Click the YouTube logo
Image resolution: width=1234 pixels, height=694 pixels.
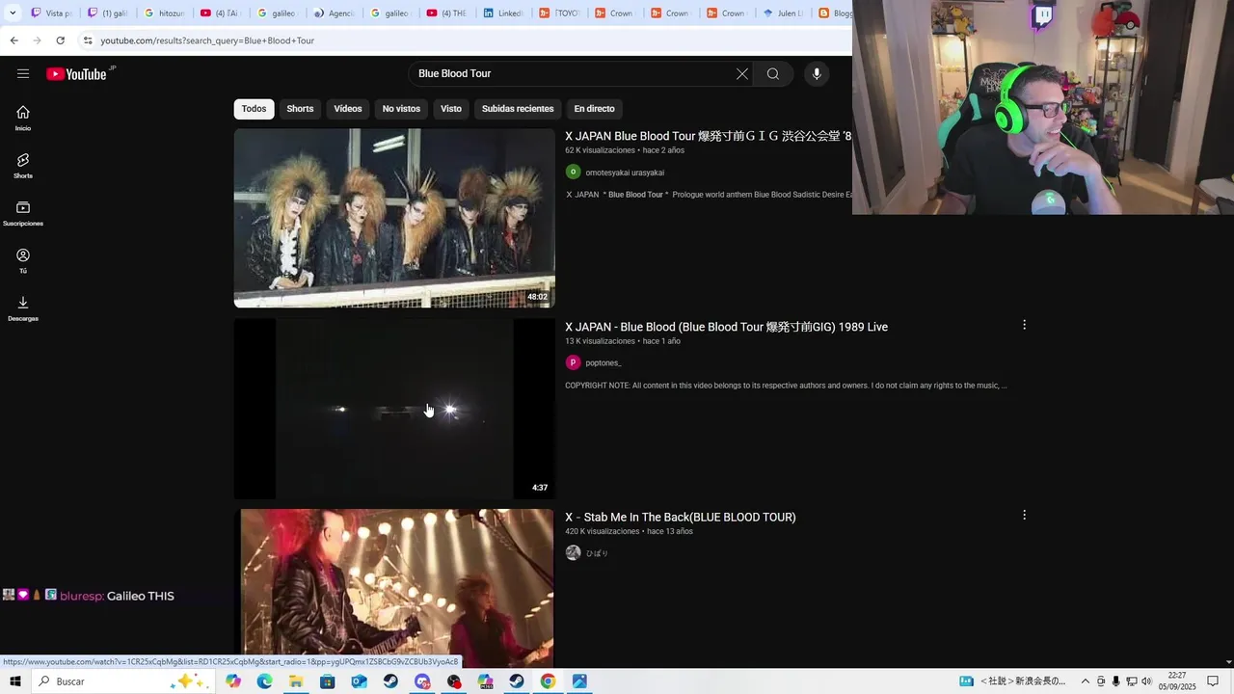pos(76,74)
